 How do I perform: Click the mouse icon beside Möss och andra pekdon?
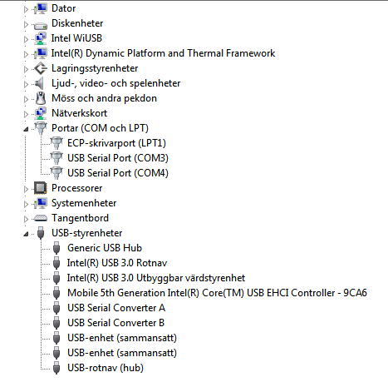pyautogui.click(x=41, y=98)
